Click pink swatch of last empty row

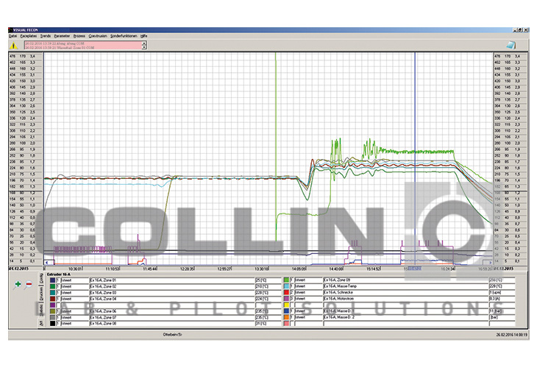coord(286,323)
